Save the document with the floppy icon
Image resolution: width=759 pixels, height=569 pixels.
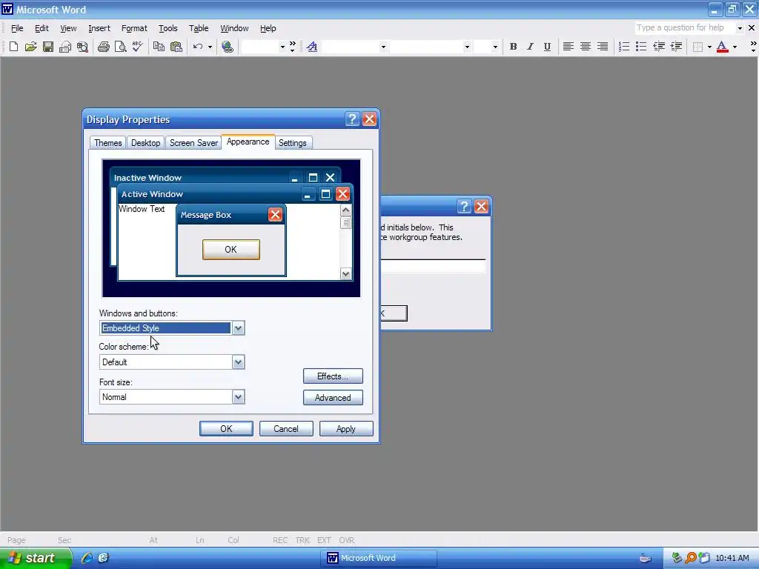48,47
